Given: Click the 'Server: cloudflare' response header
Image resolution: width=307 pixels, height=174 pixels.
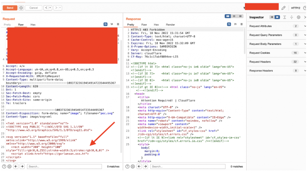Looking at the screenshot, I should [146, 53].
